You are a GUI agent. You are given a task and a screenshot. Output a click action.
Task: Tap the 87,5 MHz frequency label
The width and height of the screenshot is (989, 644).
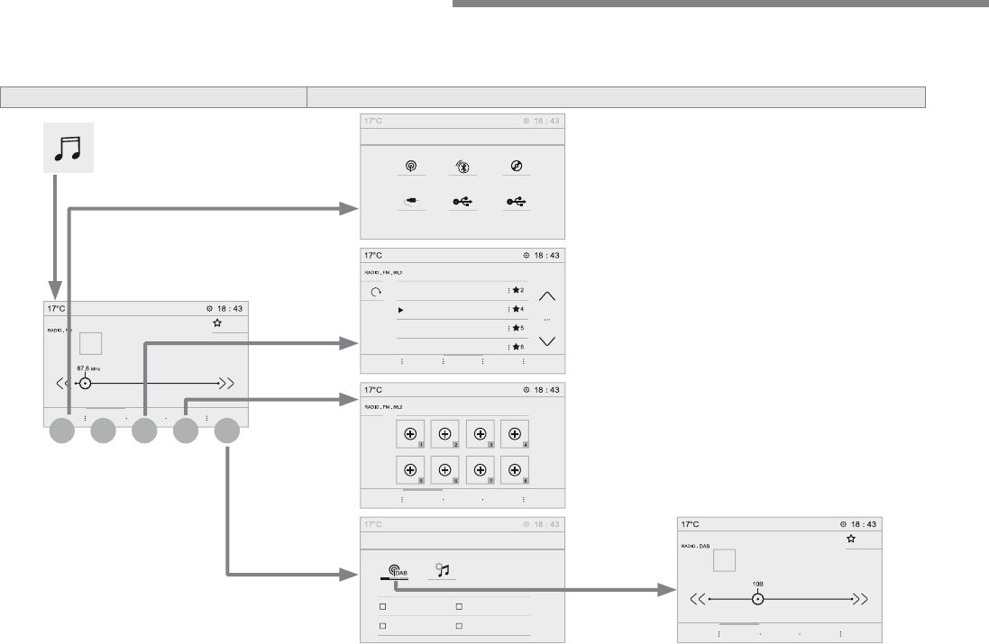coord(88,368)
